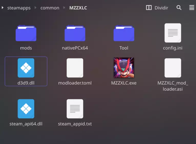The width and height of the screenshot is (196, 144).
Task: Click the config.ini name label
Action: [173, 48]
